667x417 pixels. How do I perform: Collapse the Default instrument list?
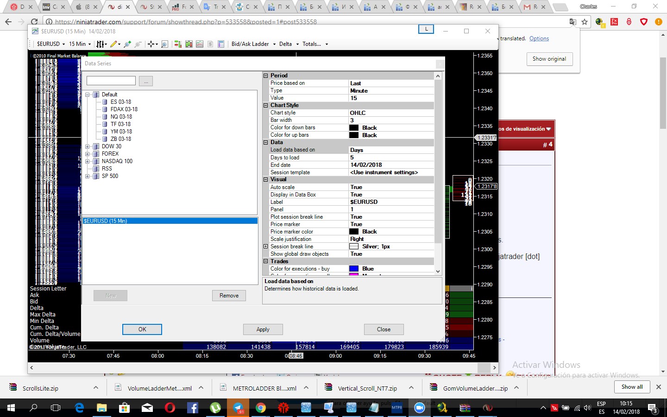pos(87,95)
